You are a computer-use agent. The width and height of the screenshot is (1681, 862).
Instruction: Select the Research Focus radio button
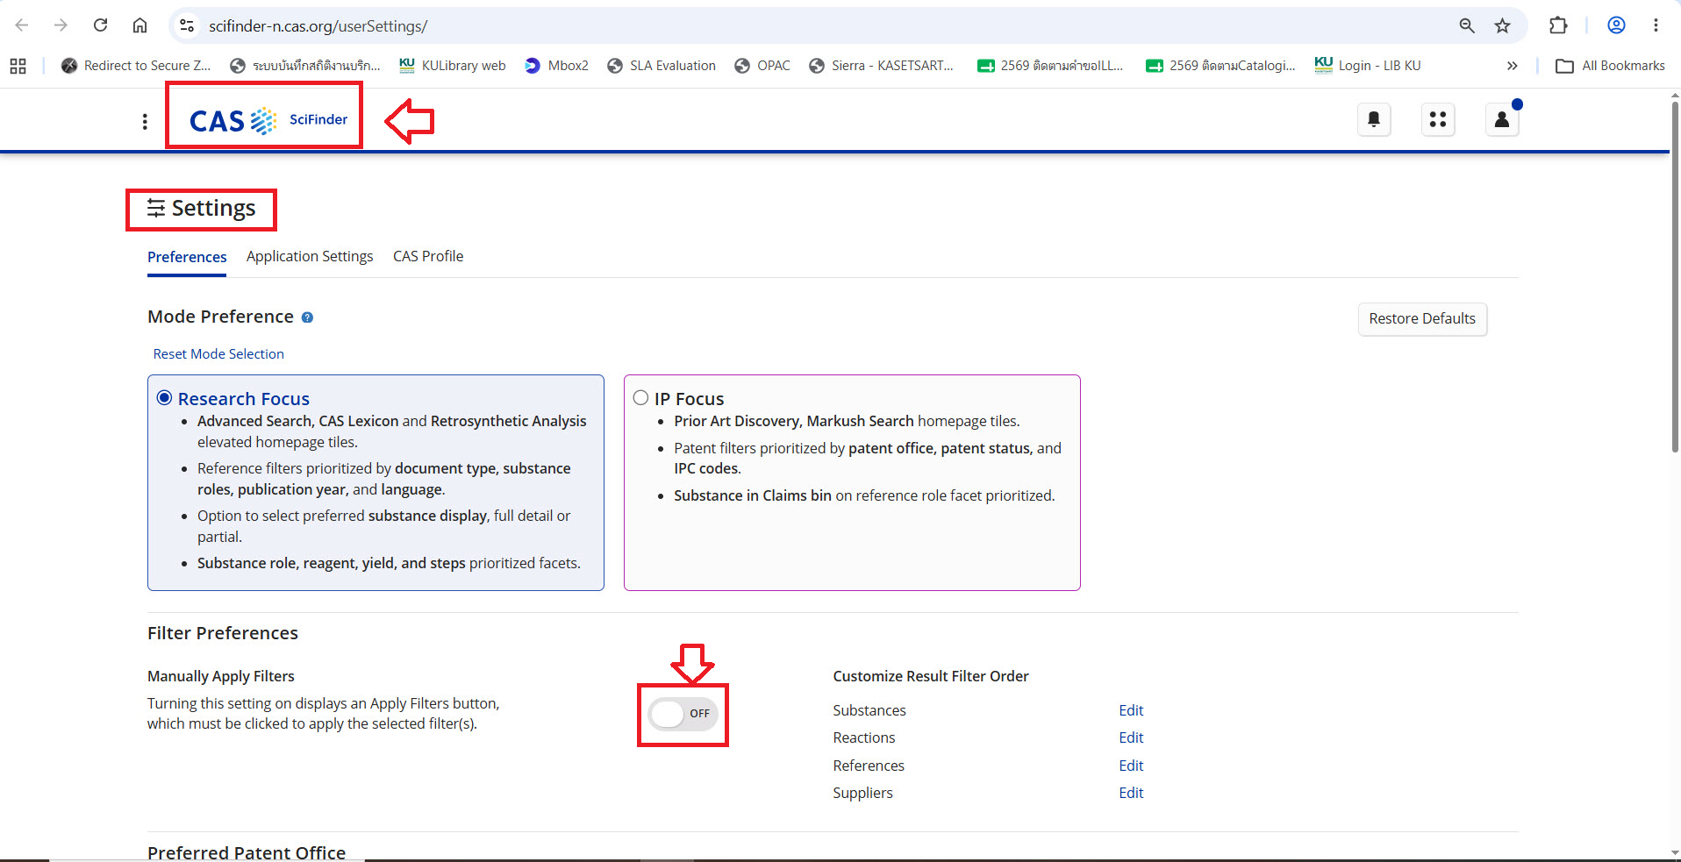[x=164, y=398]
